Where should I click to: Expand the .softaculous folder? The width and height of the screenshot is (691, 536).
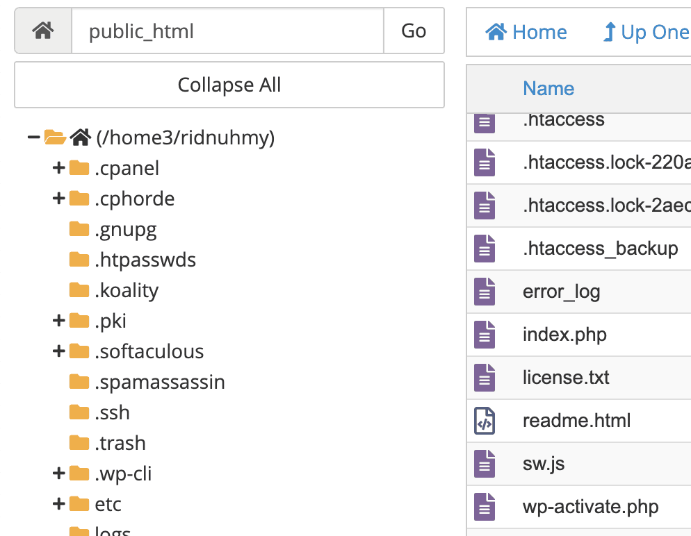(x=58, y=351)
